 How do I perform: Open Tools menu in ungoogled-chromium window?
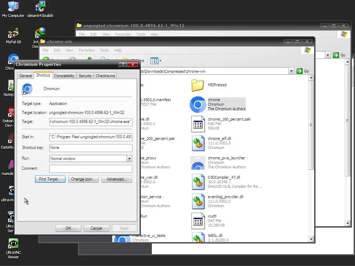click(141, 34)
